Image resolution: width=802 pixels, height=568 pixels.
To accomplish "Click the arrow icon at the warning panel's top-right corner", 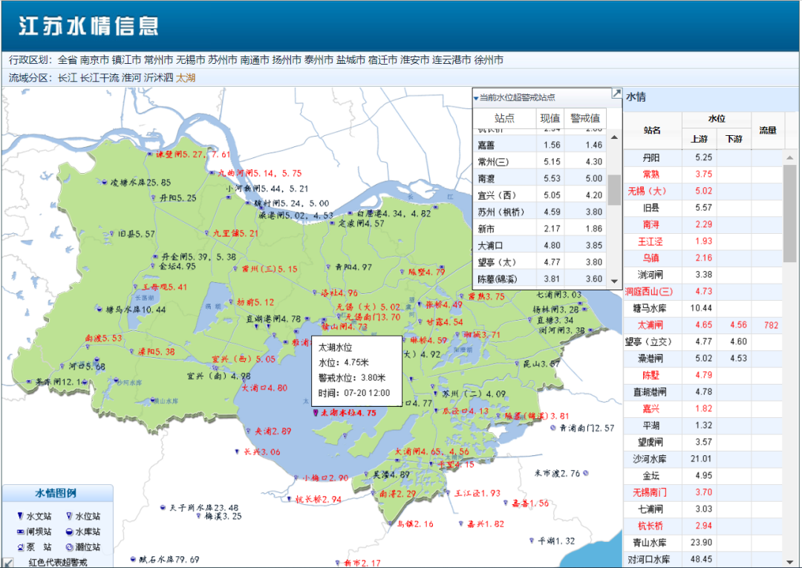I will click(x=616, y=94).
